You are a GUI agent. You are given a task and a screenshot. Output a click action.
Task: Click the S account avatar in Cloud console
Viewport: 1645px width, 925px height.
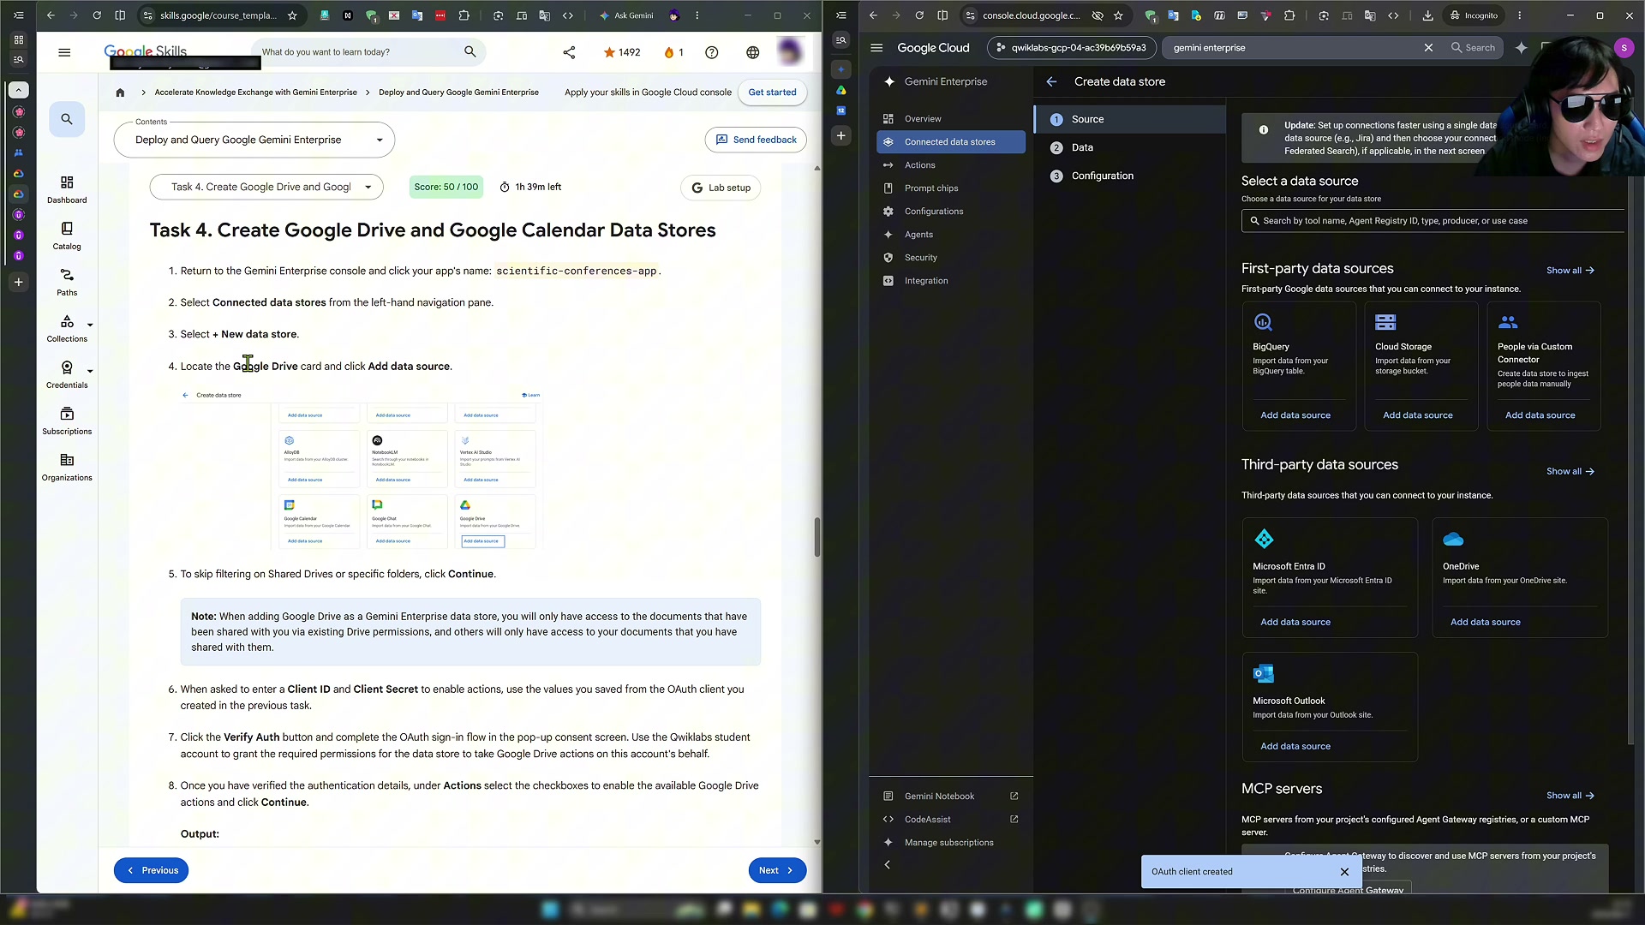[x=1624, y=48]
